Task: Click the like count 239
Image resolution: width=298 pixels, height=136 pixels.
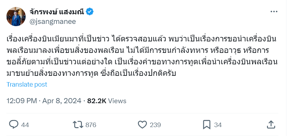Action: (x=155, y=125)
